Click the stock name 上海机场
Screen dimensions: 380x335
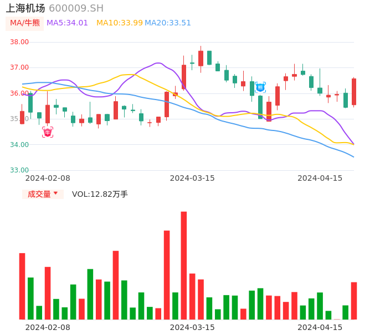point(25,8)
